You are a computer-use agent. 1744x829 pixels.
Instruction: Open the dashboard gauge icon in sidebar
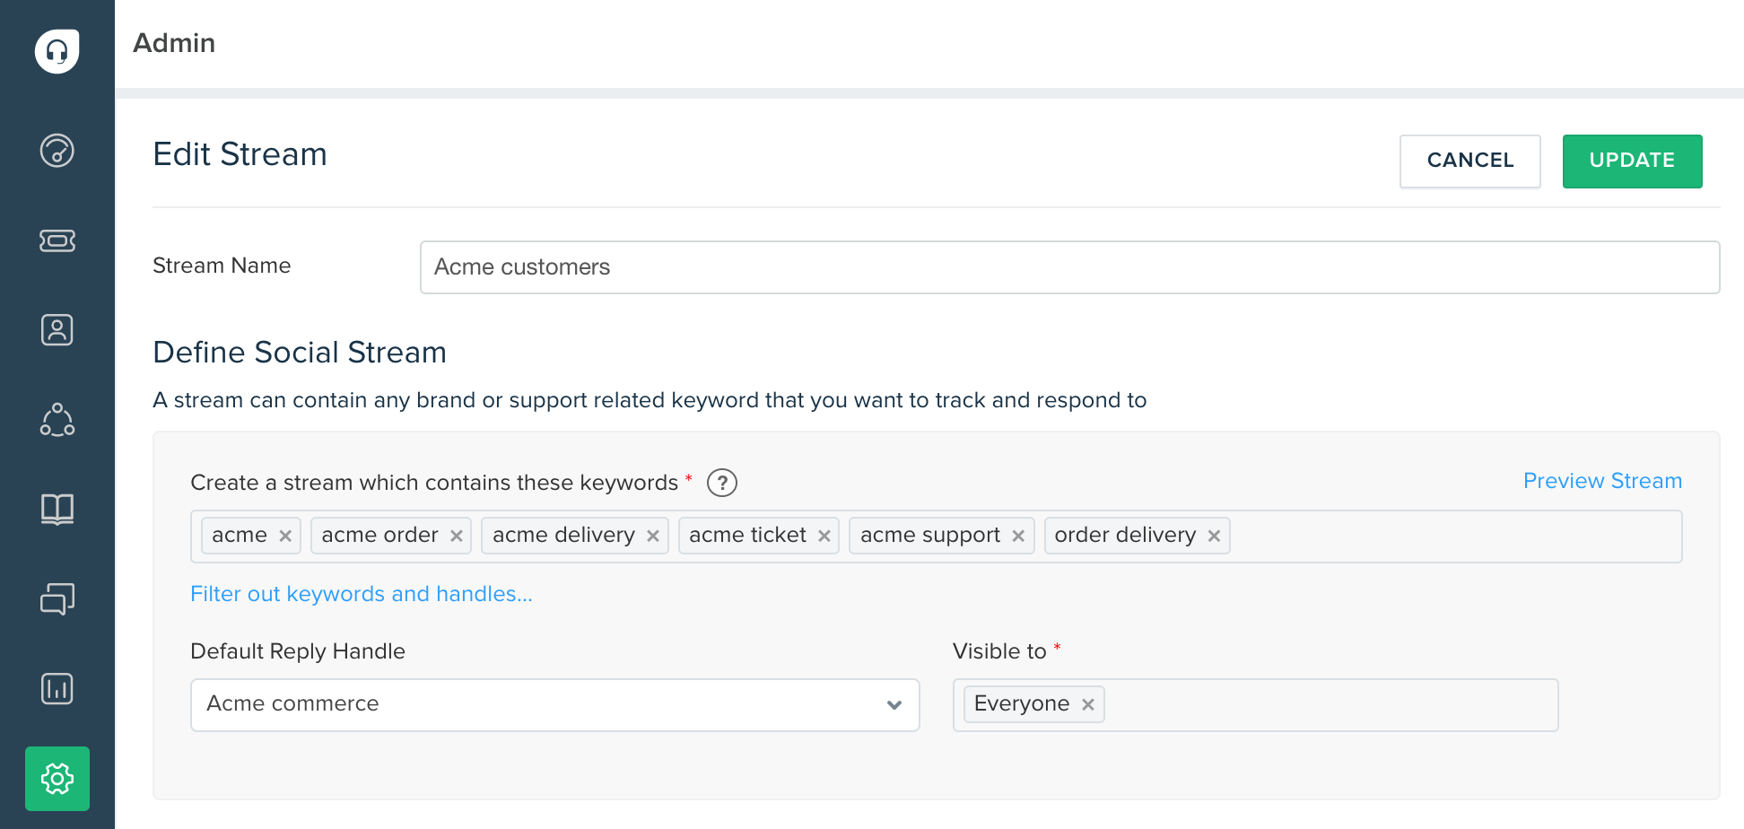pos(57,151)
